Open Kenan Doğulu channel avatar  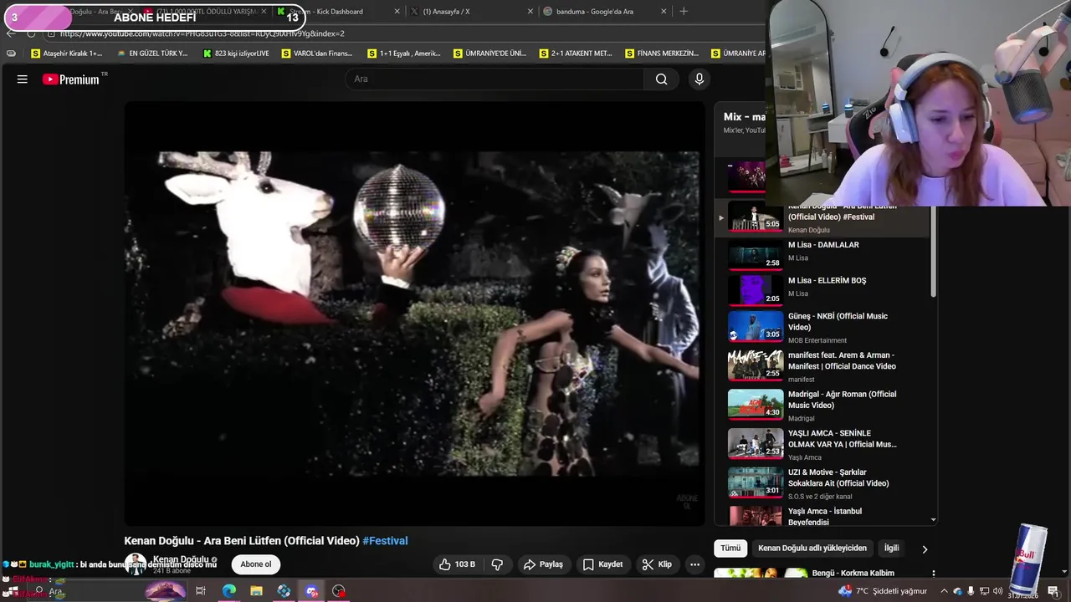[135, 564]
